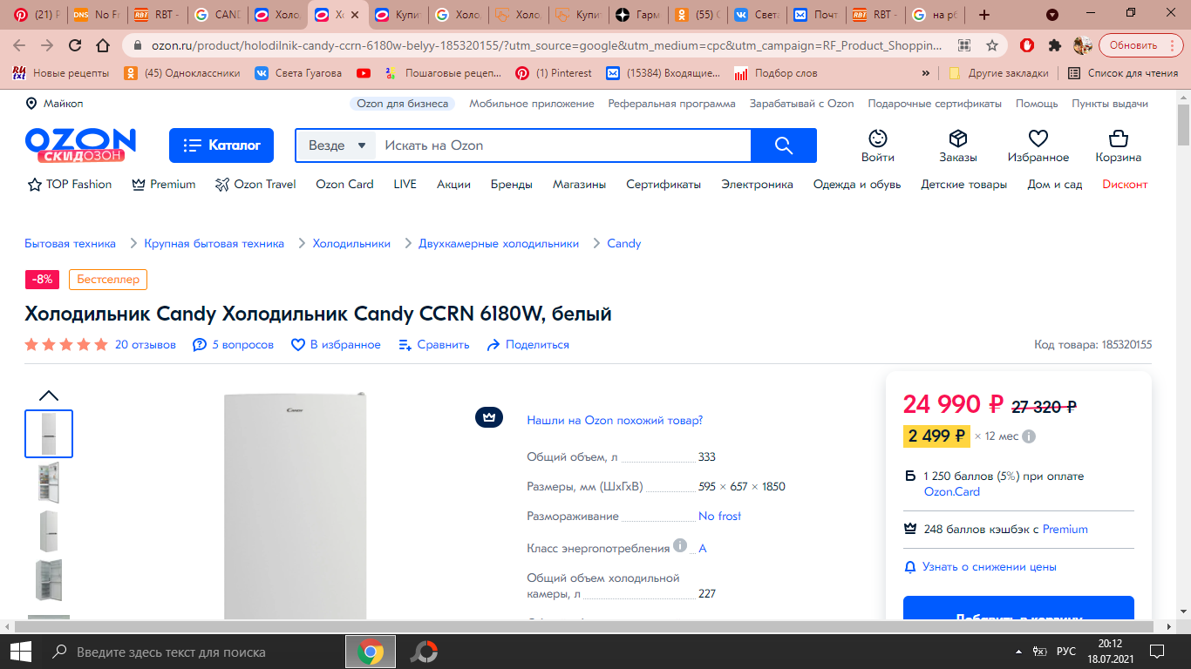This screenshot has width=1191, height=669.
Task: Click the Холодильники breadcrumb link
Action: coord(351,244)
